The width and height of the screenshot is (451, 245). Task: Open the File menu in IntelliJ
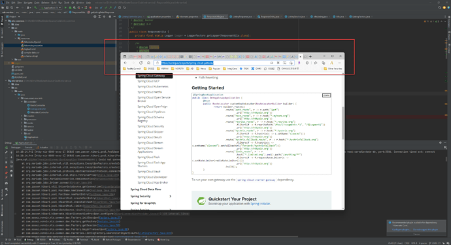click(8, 3)
